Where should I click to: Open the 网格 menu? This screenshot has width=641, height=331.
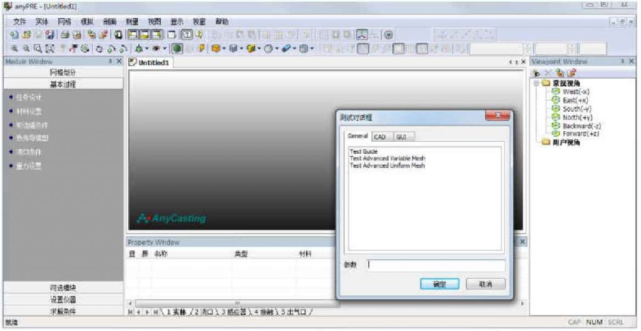pos(64,22)
